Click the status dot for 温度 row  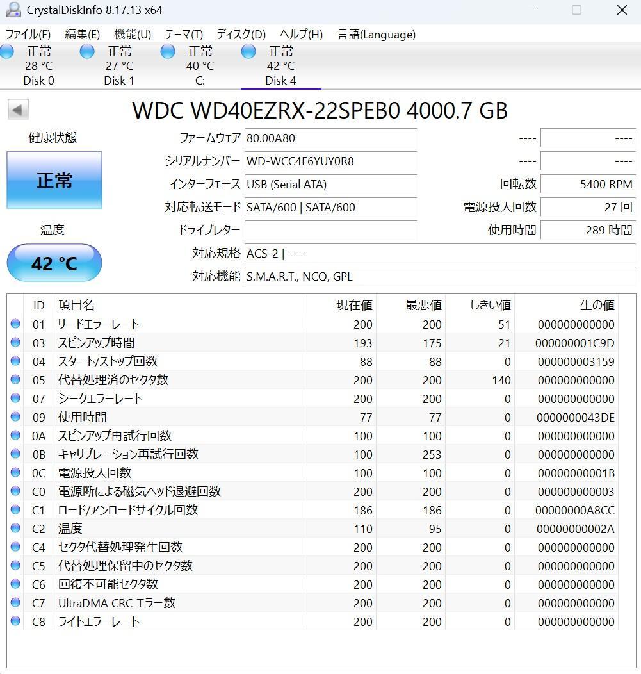(15, 528)
